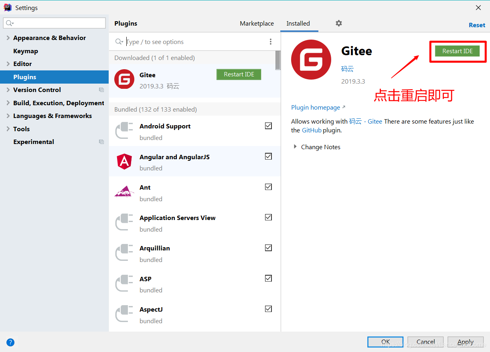Click the IntelliJ icon in the title bar
The image size is (490, 352).
point(7,7)
